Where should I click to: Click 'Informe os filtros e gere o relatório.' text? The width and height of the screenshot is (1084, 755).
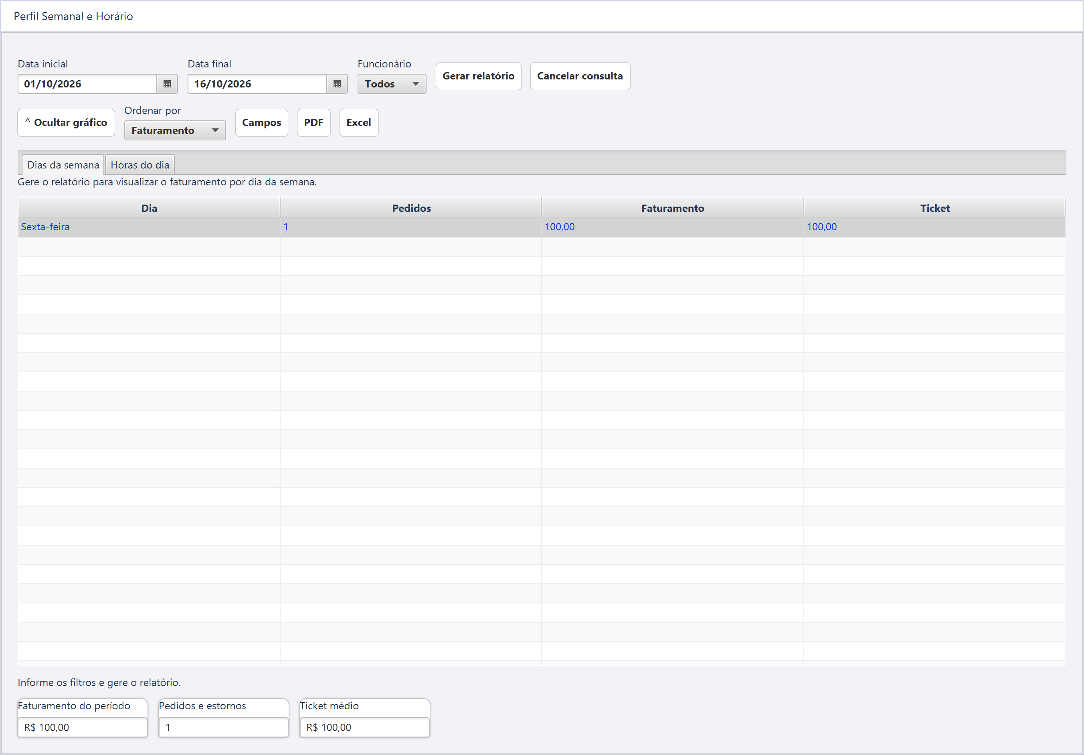point(99,683)
